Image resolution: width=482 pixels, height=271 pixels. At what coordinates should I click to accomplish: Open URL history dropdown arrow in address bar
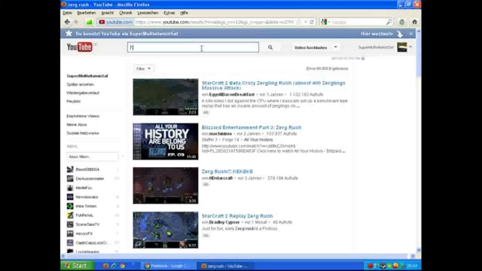305,22
